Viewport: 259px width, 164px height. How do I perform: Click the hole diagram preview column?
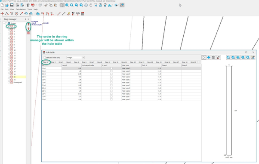tap(229, 111)
